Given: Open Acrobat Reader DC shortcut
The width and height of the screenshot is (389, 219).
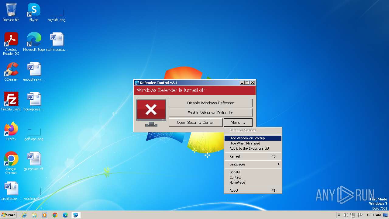Looking at the screenshot, I should coord(11,43).
